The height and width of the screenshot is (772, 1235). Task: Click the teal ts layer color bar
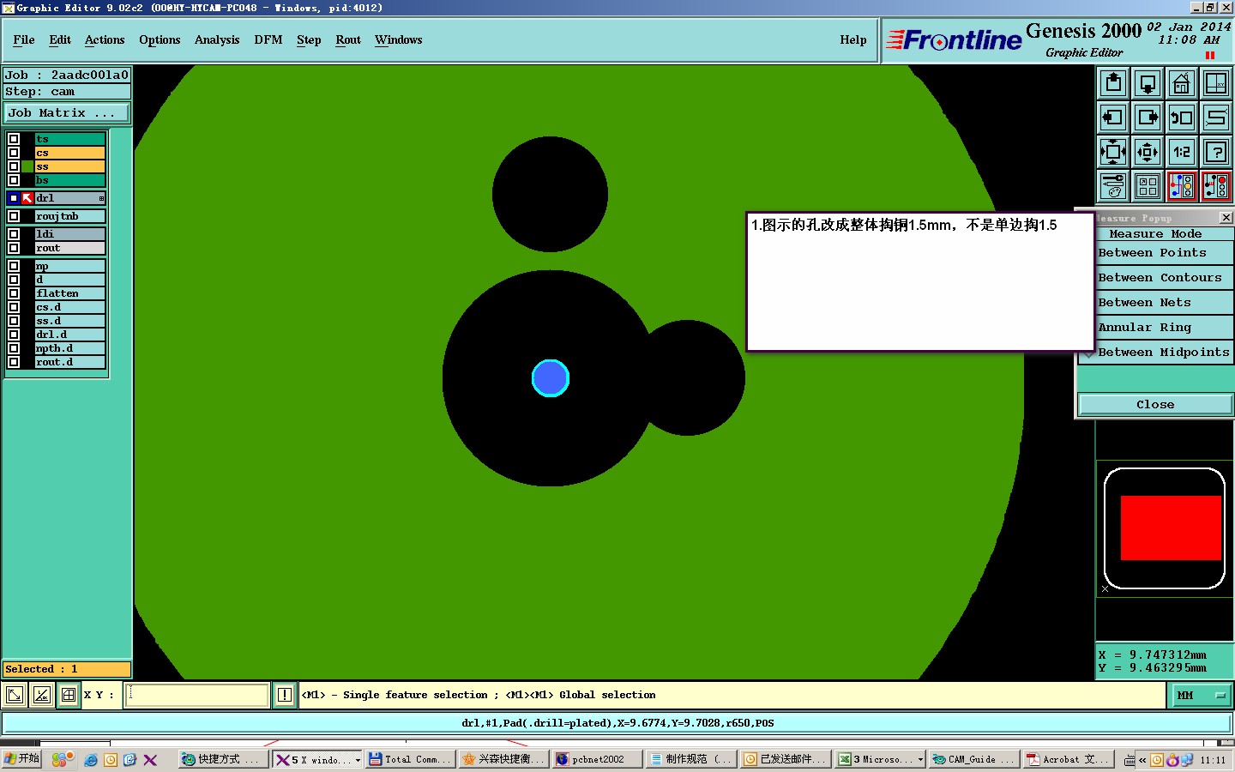click(69, 139)
